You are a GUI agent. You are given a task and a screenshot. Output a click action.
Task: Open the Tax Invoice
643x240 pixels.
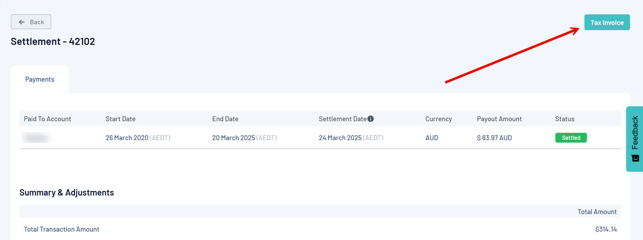607,22
